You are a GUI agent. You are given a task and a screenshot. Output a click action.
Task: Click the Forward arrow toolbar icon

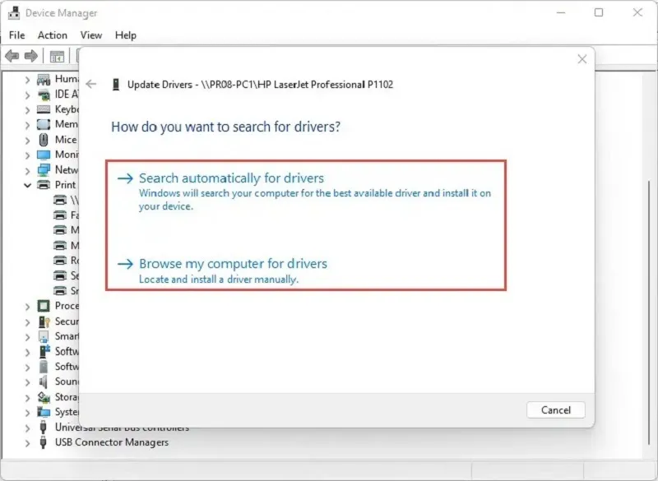(x=31, y=56)
